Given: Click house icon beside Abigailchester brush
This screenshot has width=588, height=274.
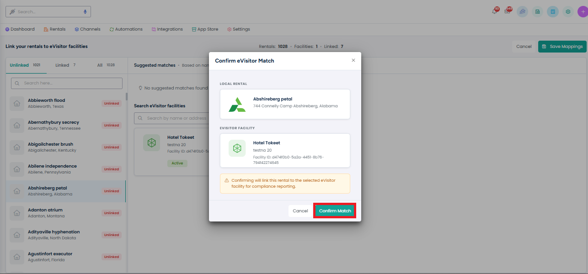Looking at the screenshot, I should 17,147.
